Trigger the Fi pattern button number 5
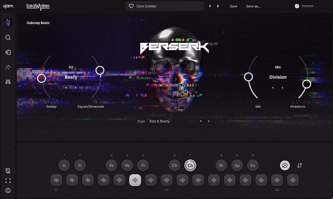The width and height of the screenshot is (333, 199). [143, 165]
